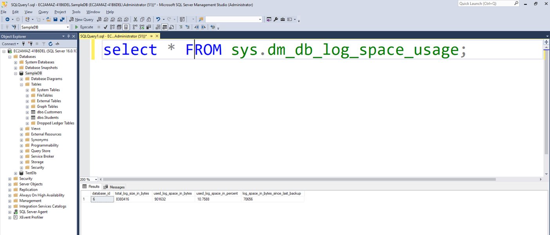Click result cell with value 70656

272,199
